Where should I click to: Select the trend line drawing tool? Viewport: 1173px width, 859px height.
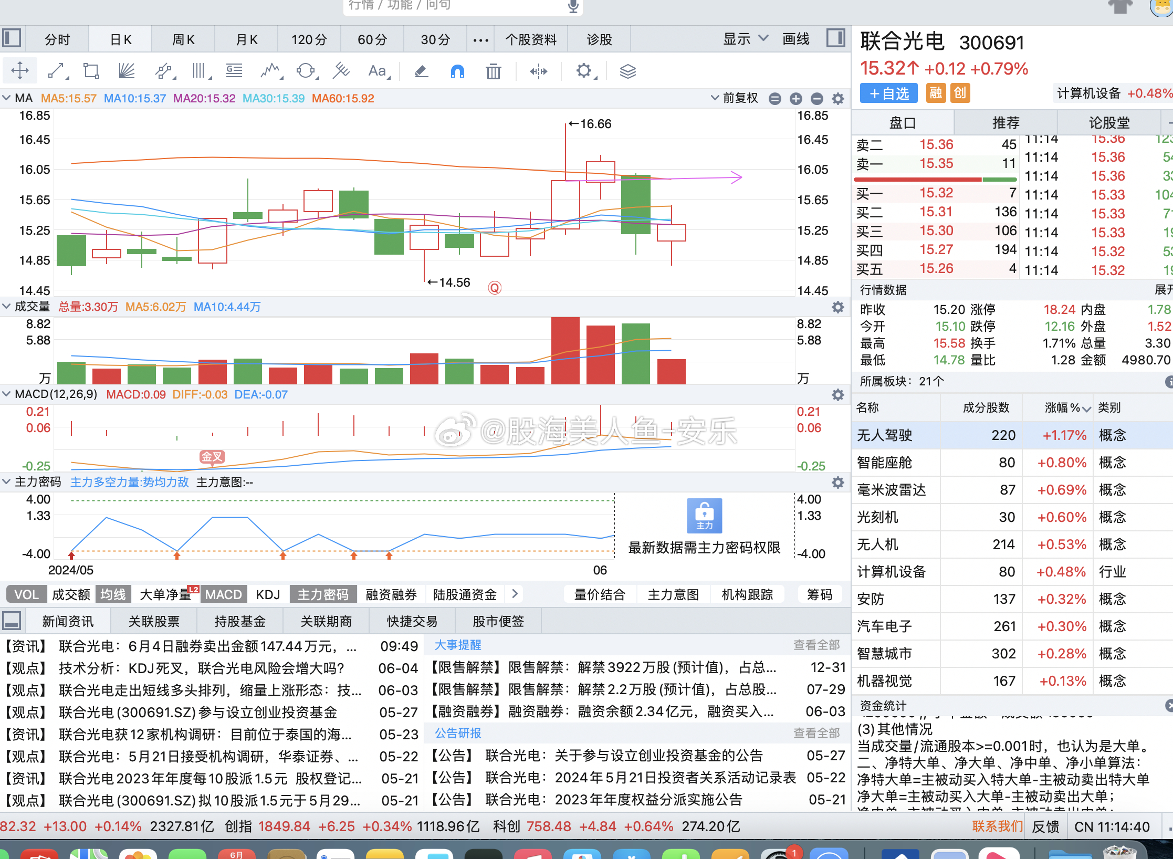coord(57,71)
